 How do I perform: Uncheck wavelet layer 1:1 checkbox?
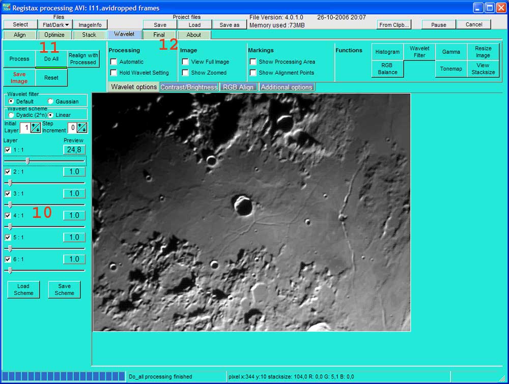point(8,150)
